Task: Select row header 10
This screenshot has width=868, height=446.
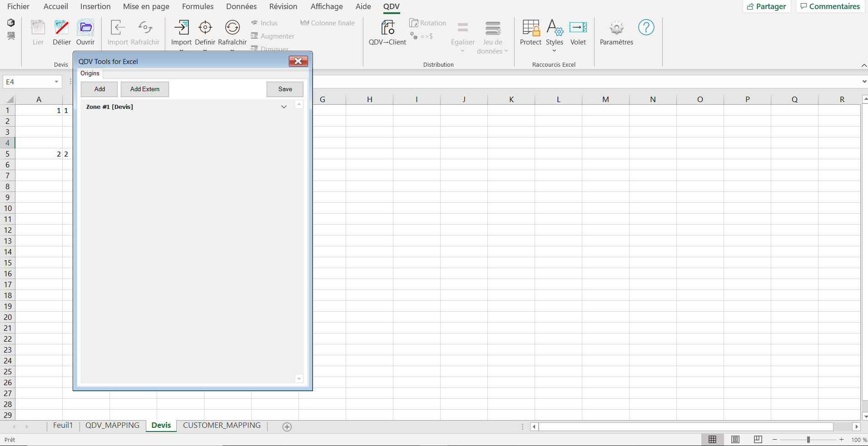Action: point(8,208)
